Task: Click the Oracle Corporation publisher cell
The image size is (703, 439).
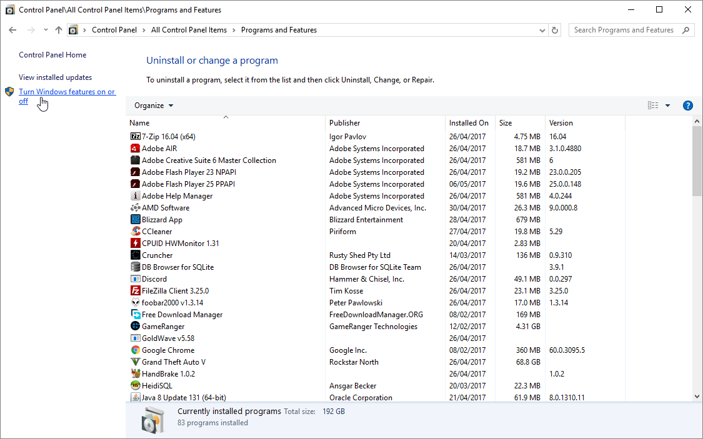Action: 361,397
